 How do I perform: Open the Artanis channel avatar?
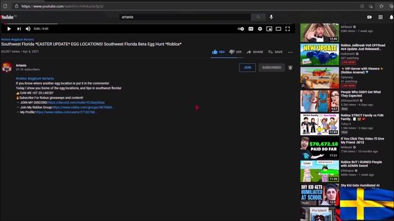[x=7, y=68]
